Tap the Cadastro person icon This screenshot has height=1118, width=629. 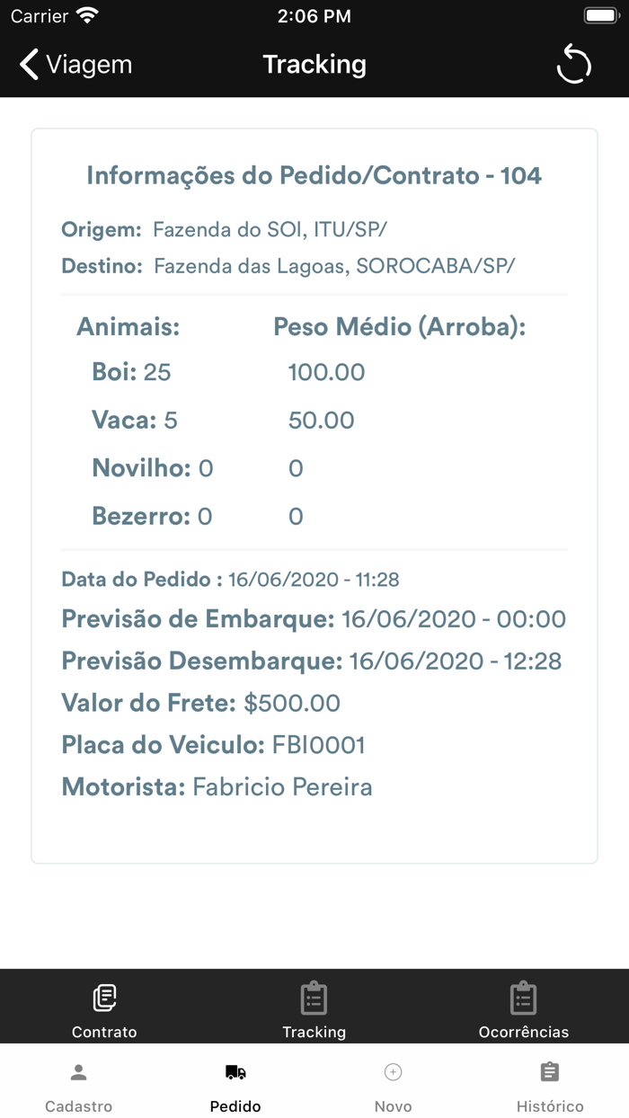pyautogui.click(x=79, y=1072)
